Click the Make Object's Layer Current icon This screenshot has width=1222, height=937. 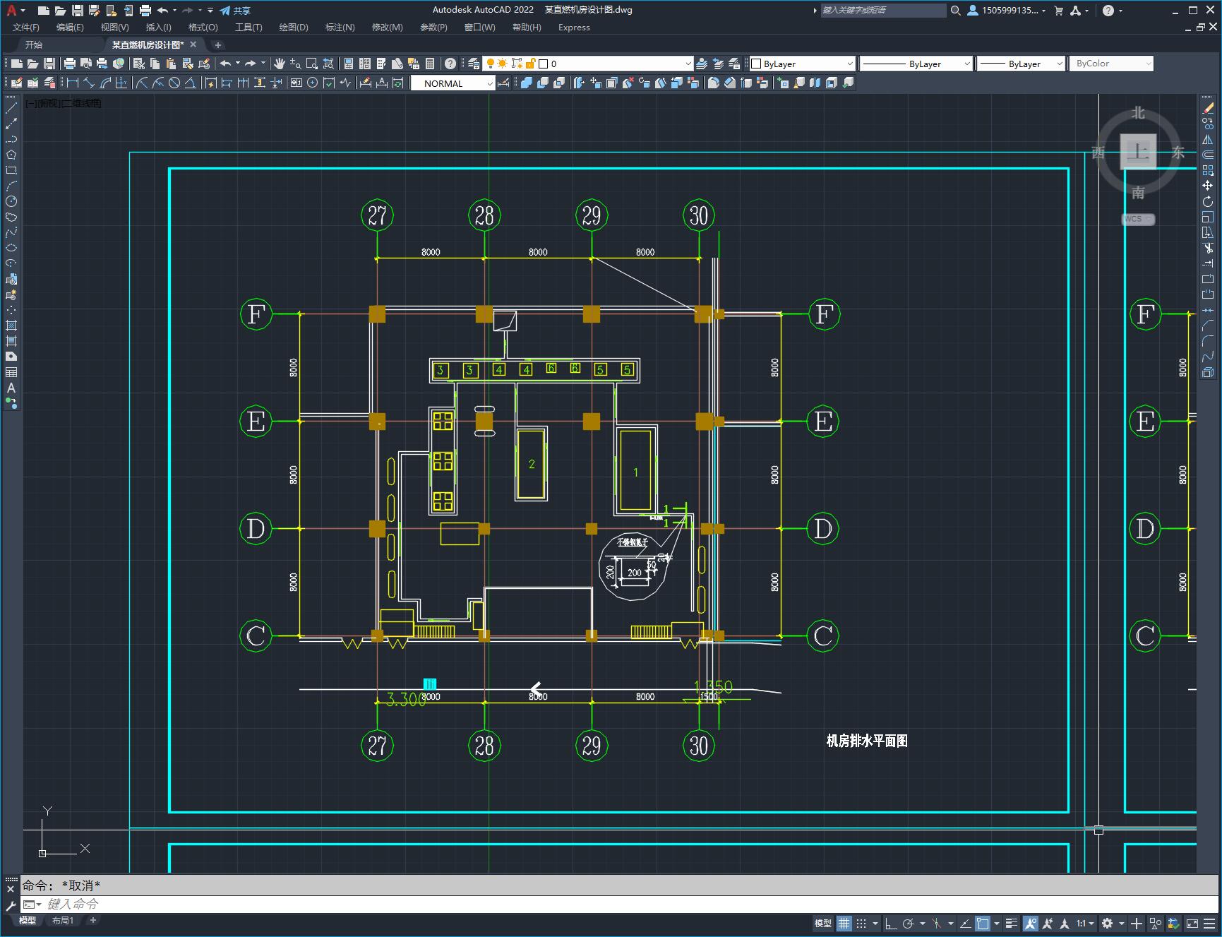click(x=702, y=64)
